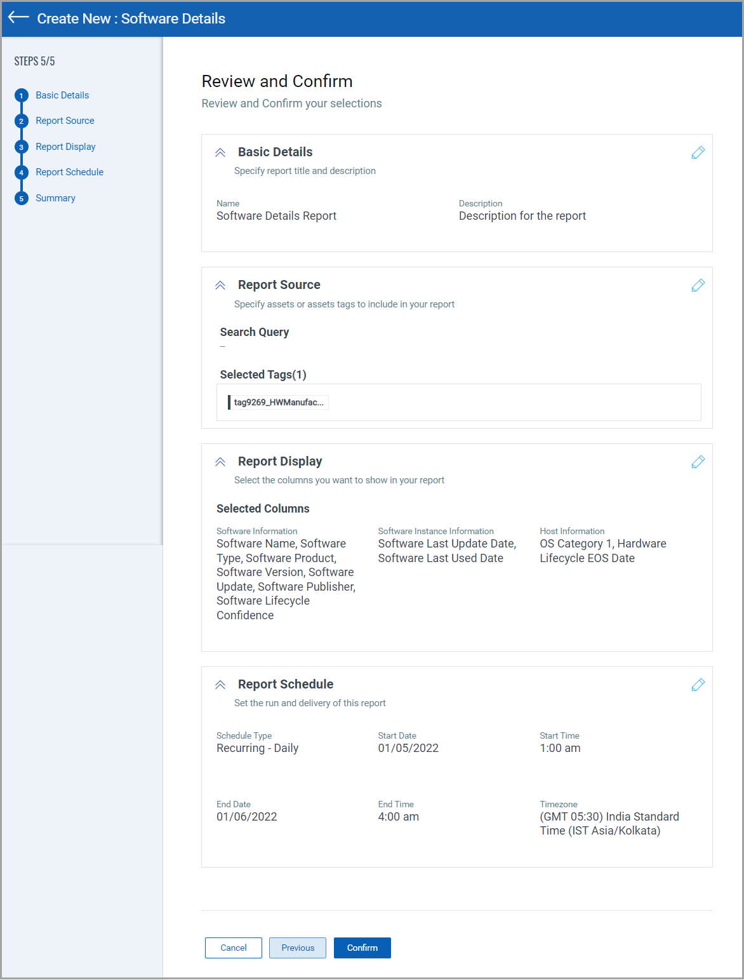Click the step 5 circle for Summary
The width and height of the screenshot is (744, 980).
coord(21,198)
